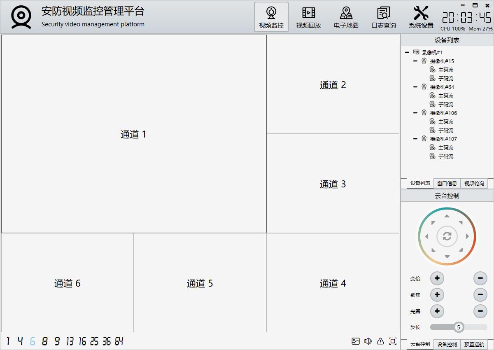Enter fullscreen using the bottom-right fullscreen icon
Image resolution: width=494 pixels, height=350 pixels.
coord(393,341)
